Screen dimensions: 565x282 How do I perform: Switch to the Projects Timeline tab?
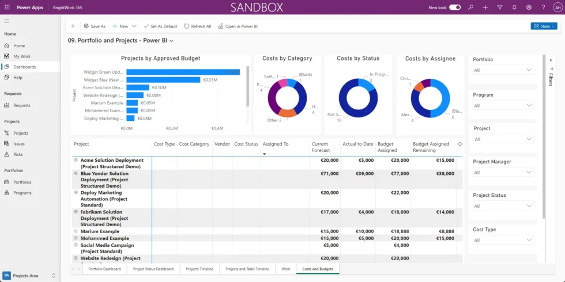[x=199, y=269]
